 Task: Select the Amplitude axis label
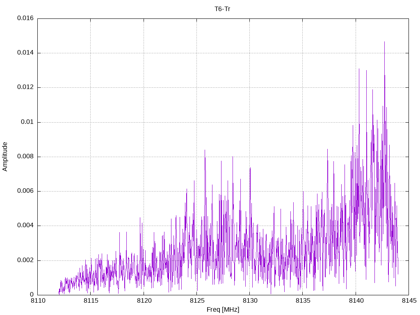pyautogui.click(x=5, y=157)
